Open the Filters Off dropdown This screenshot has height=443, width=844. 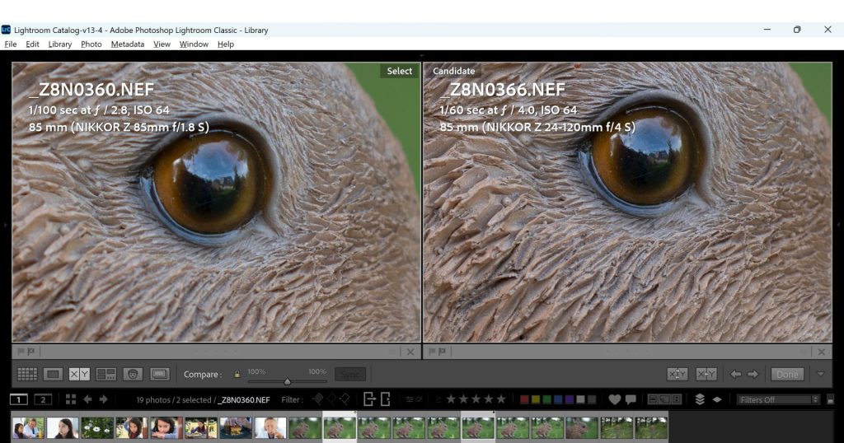point(778,399)
